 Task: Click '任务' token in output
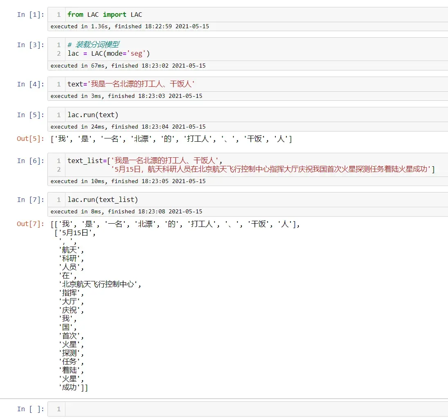(70, 362)
